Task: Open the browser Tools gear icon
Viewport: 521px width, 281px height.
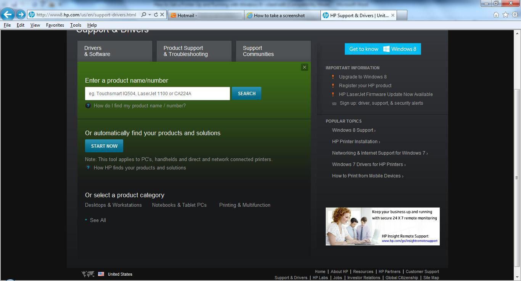Action: [515, 15]
